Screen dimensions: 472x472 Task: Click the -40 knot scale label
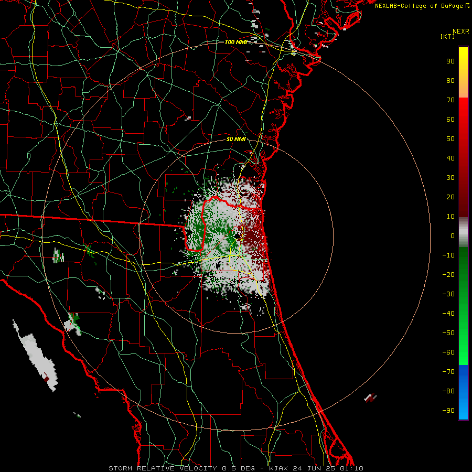448,314
